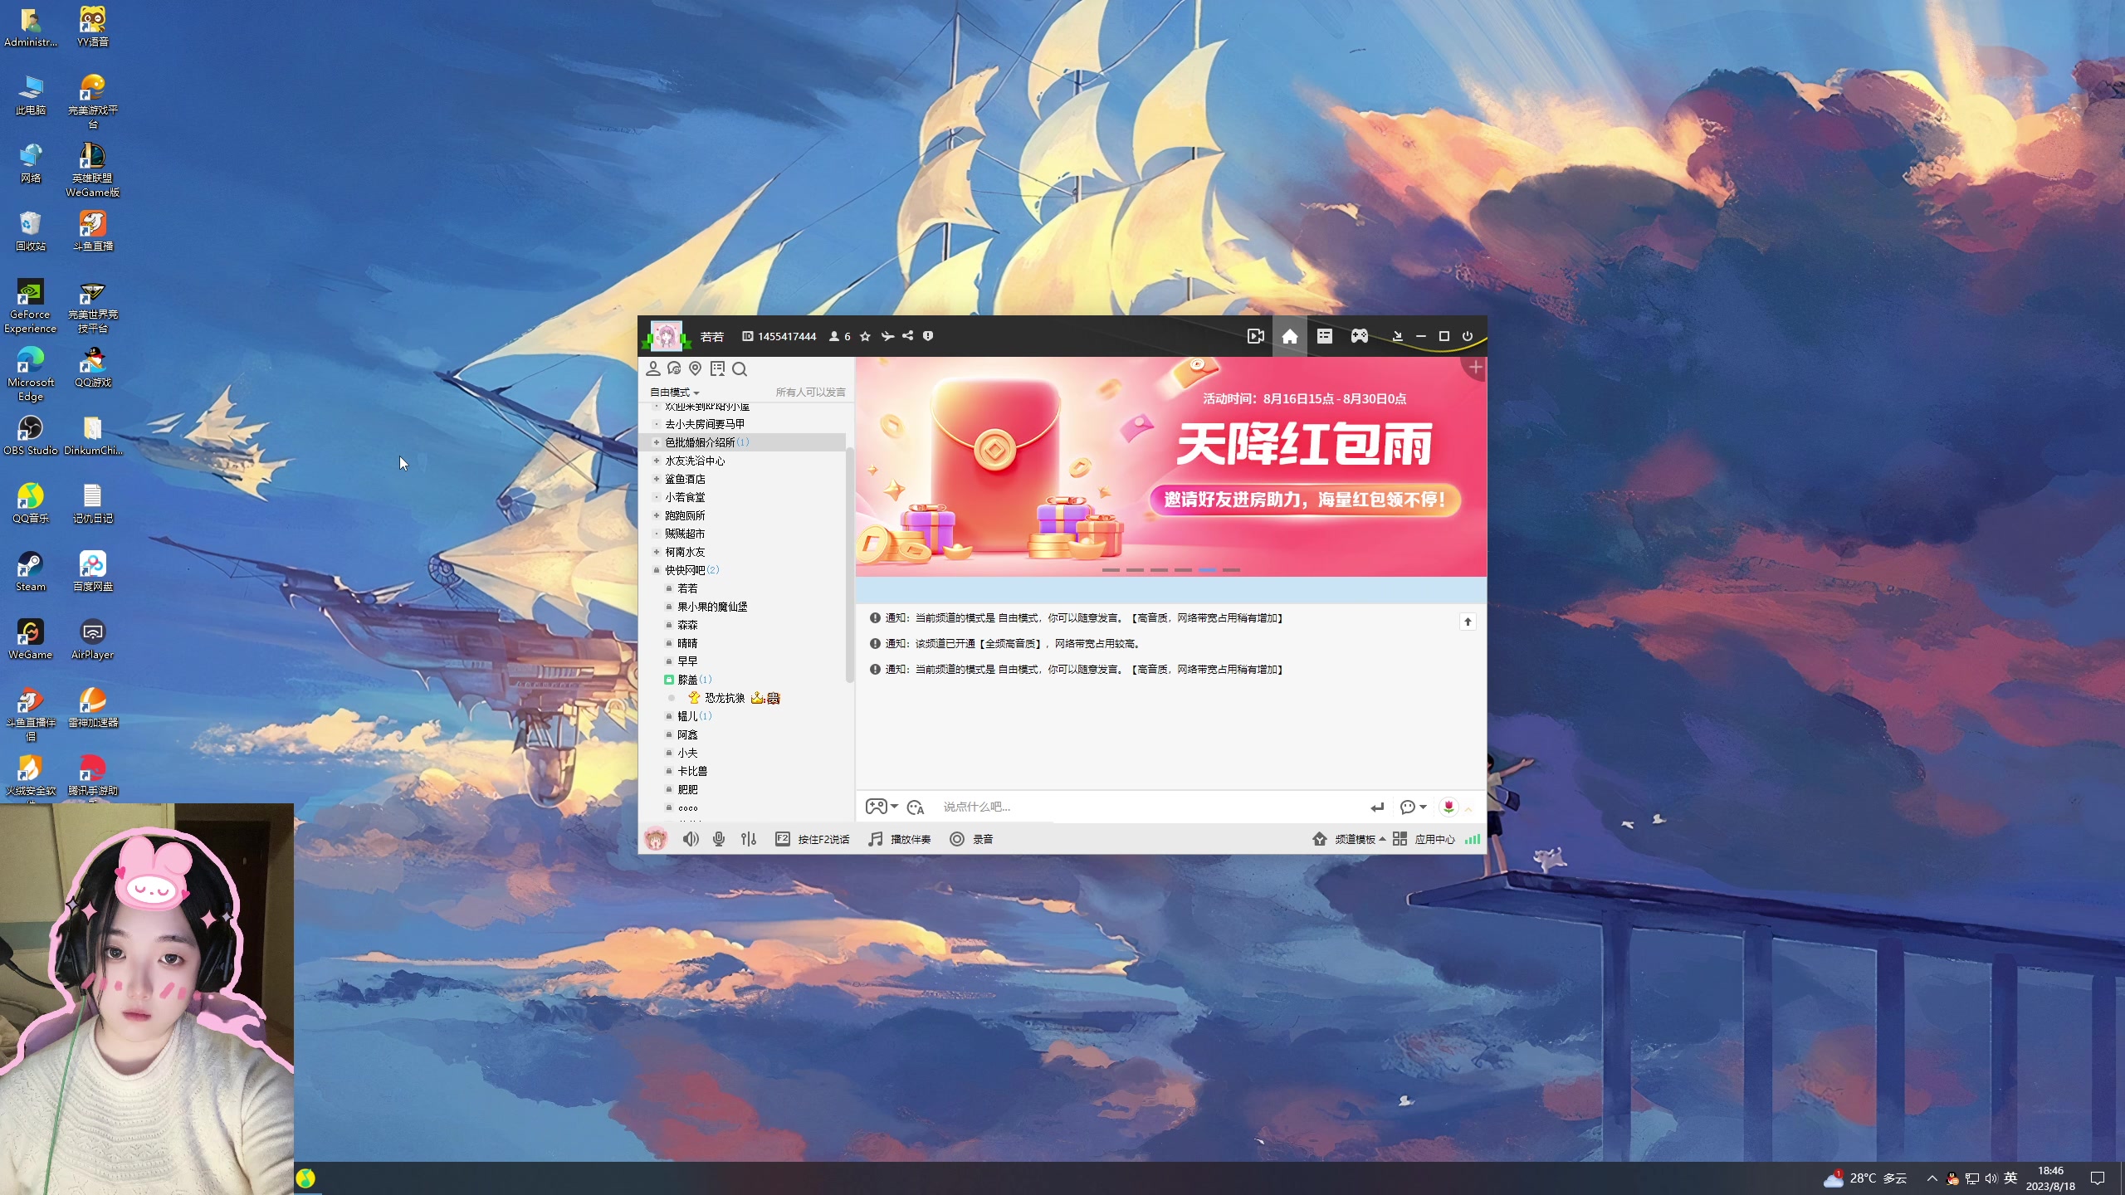Switch to the member list view icon

coord(1324,335)
